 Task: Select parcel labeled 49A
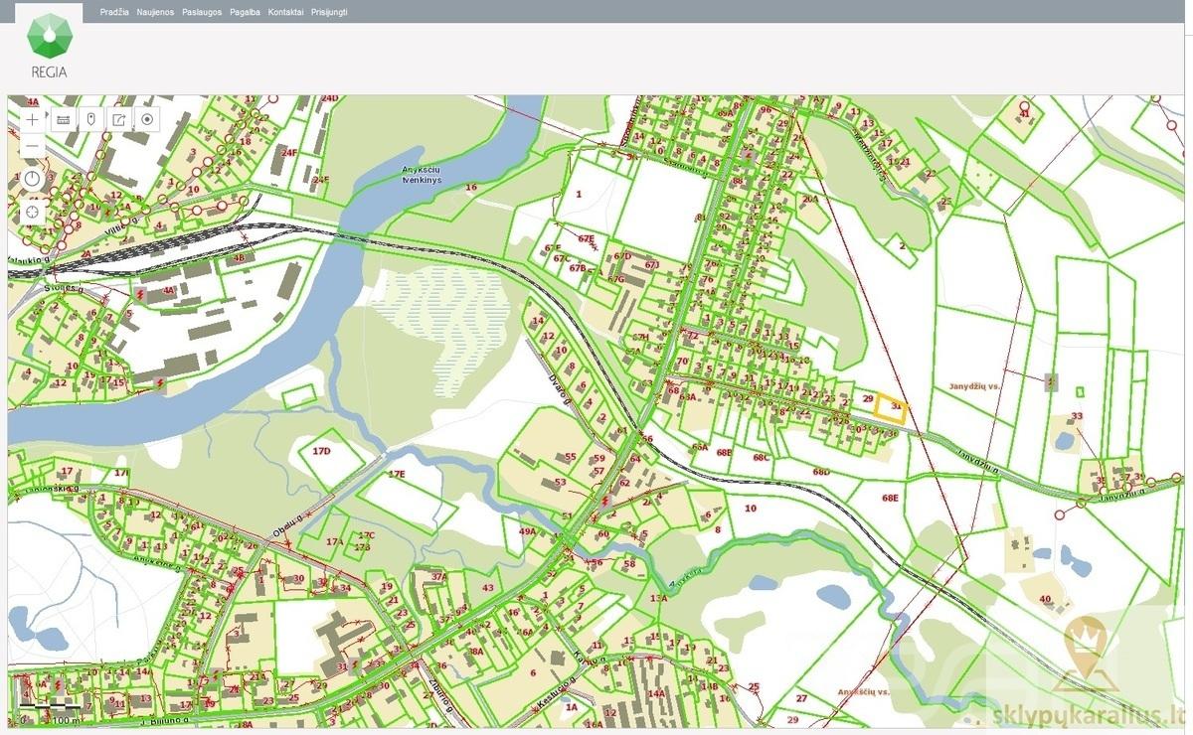[527, 531]
